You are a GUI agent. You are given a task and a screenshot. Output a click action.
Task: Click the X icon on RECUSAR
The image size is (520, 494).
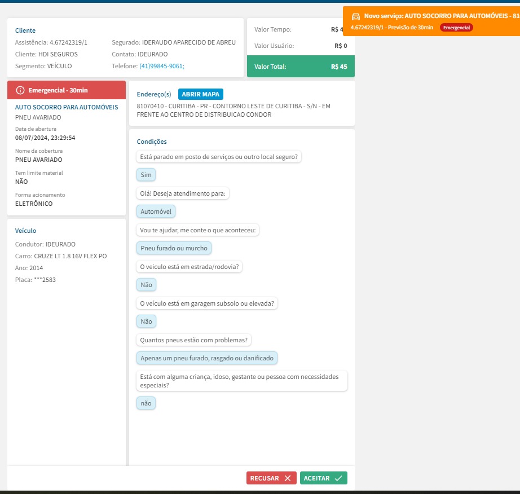(288, 478)
